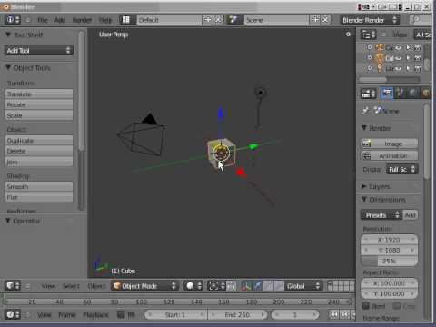Open the pivot point selector icon
Screen dimensions: 436x327
216,286
